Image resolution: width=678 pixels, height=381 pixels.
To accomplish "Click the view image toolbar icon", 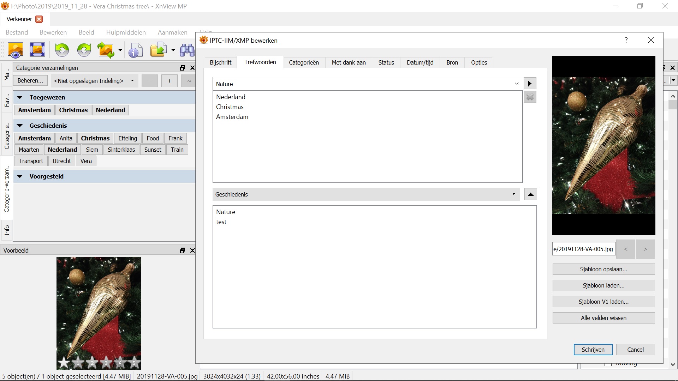I will [15, 50].
